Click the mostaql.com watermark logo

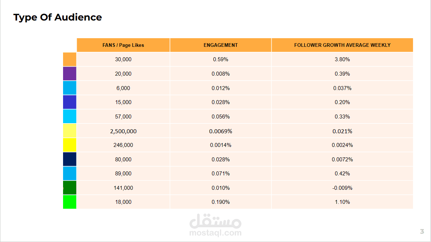pos(215,225)
